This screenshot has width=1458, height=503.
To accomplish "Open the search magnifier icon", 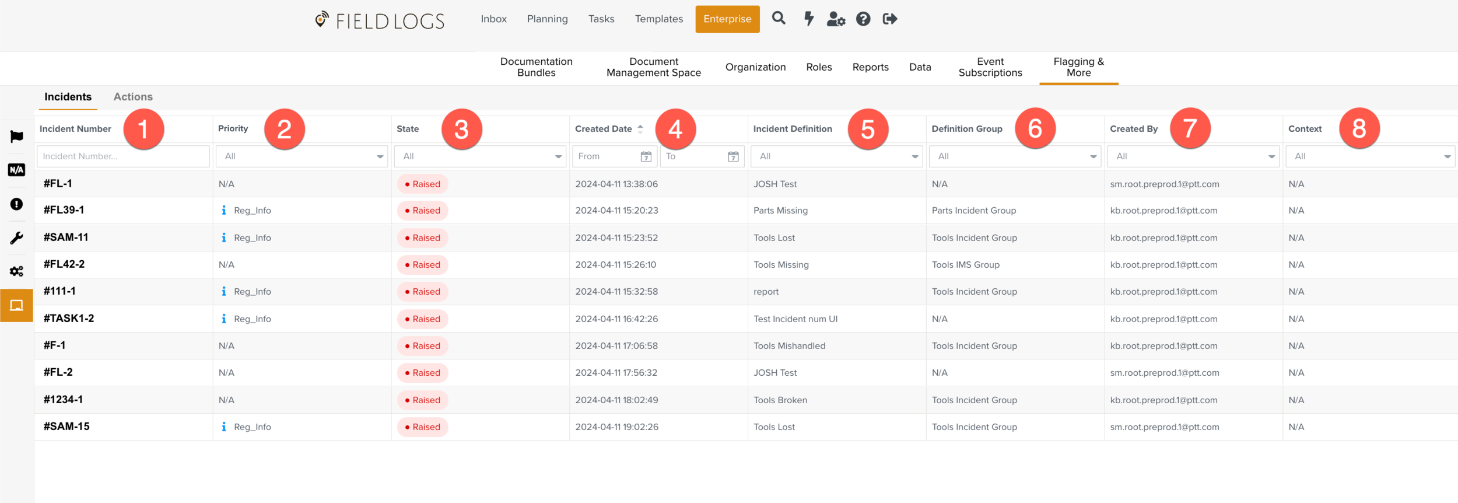I will (779, 19).
